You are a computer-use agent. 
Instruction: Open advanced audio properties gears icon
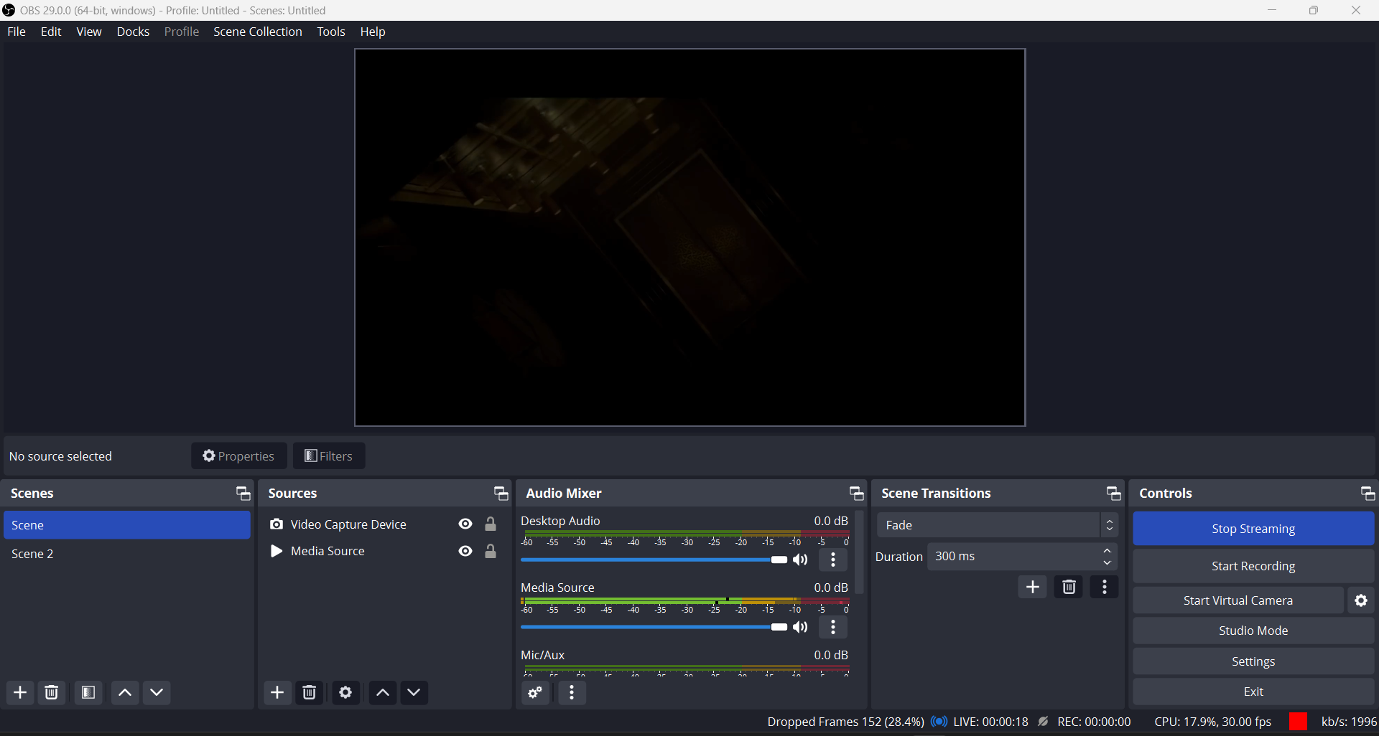[x=535, y=692]
